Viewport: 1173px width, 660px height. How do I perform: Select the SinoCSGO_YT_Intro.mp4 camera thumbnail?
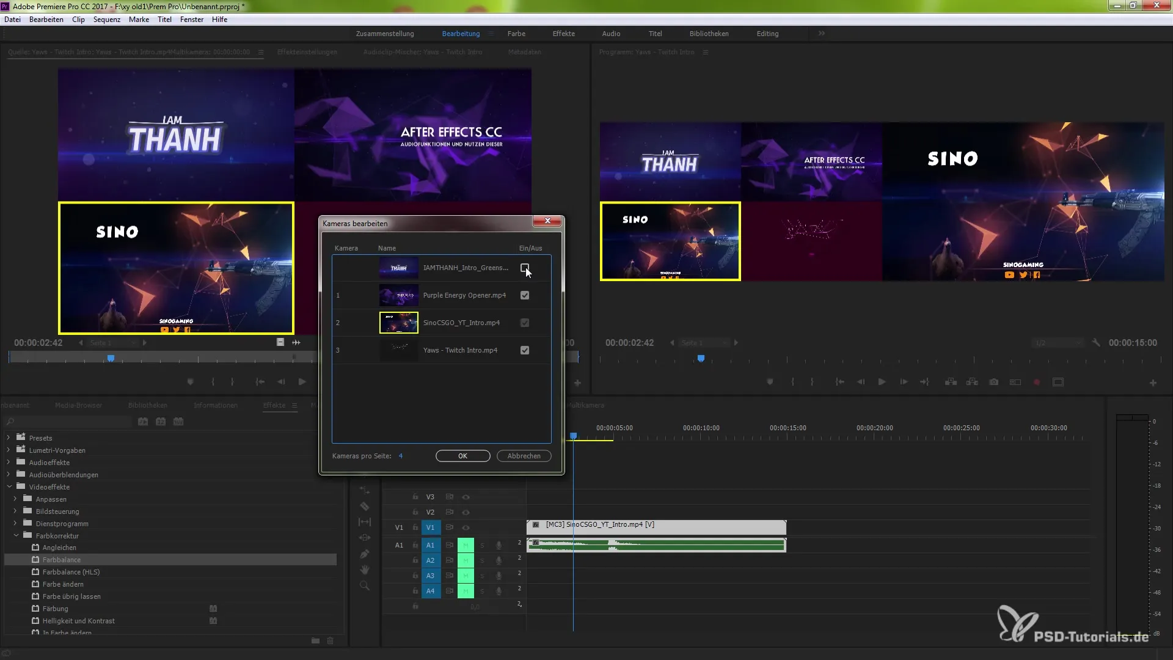tap(399, 323)
